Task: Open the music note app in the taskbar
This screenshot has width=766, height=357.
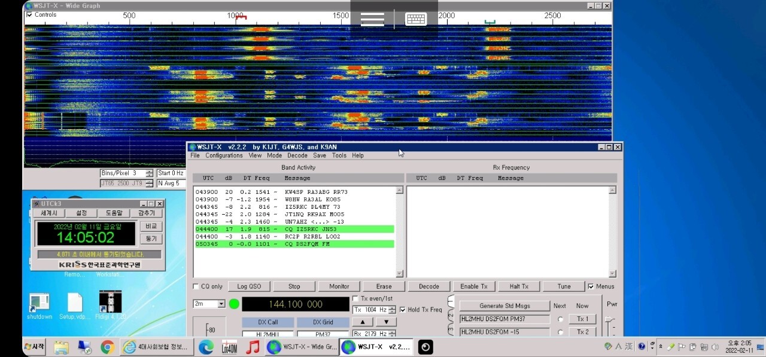Action: point(253,347)
